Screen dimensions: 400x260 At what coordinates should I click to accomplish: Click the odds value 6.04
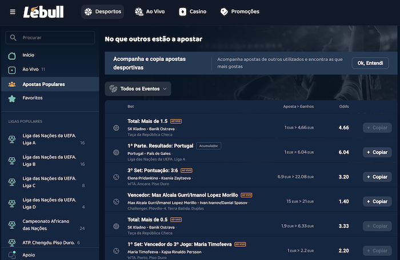tap(343, 153)
